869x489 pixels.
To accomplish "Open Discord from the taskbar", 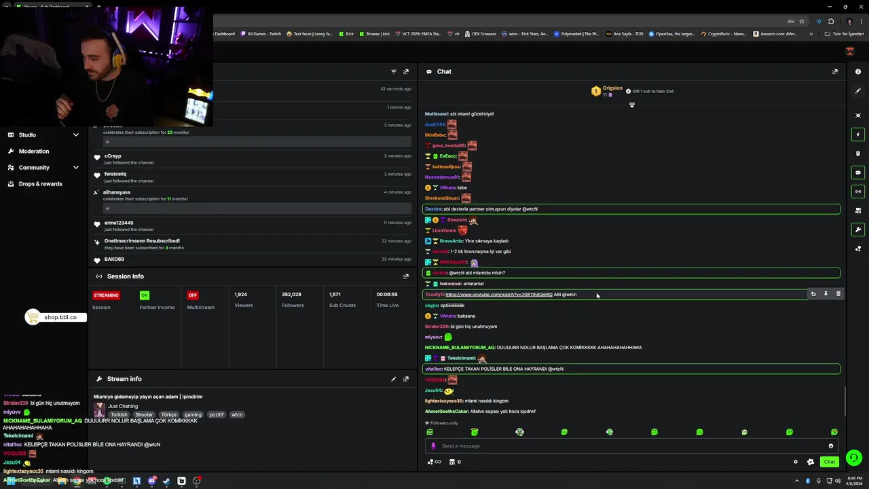I will tap(151, 481).
